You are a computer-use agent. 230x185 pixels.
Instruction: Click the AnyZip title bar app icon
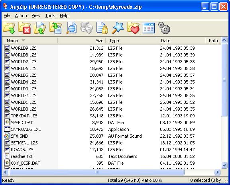point(5,6)
